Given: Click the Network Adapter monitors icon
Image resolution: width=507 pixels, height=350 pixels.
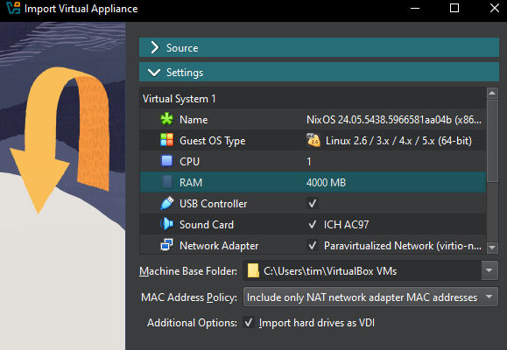Looking at the screenshot, I should coord(167,245).
